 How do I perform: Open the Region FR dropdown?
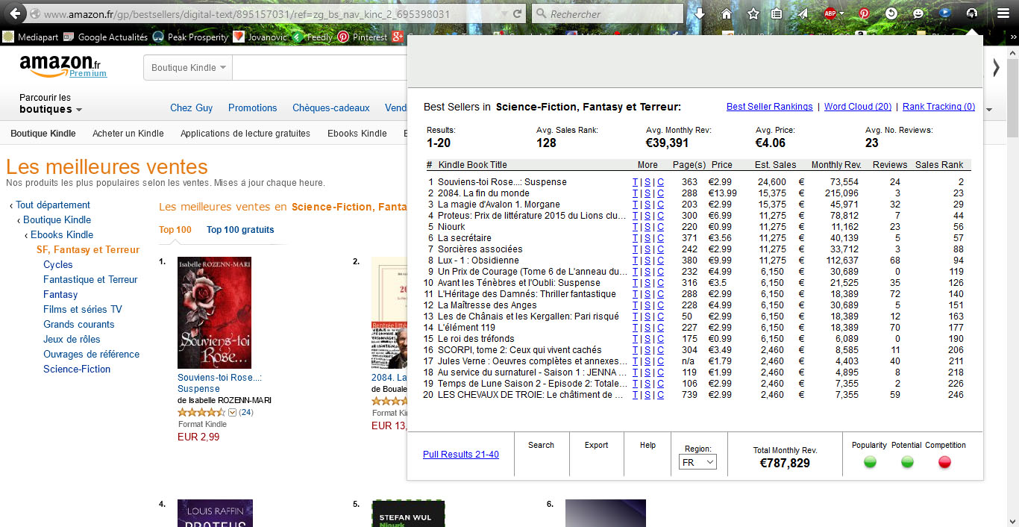click(698, 462)
